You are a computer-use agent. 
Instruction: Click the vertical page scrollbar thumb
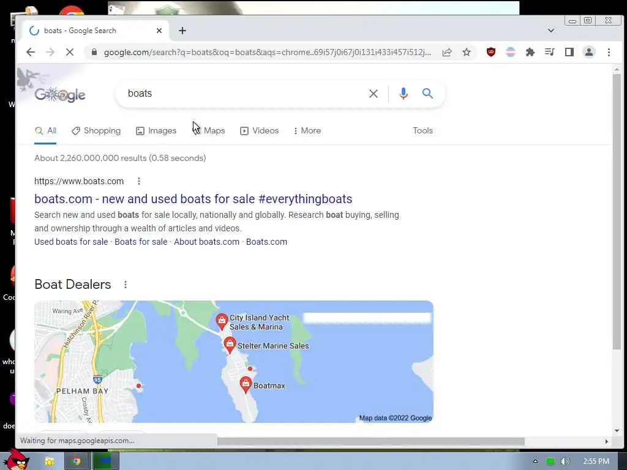617,212
